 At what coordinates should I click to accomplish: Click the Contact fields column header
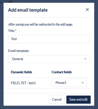[x=62, y=72]
